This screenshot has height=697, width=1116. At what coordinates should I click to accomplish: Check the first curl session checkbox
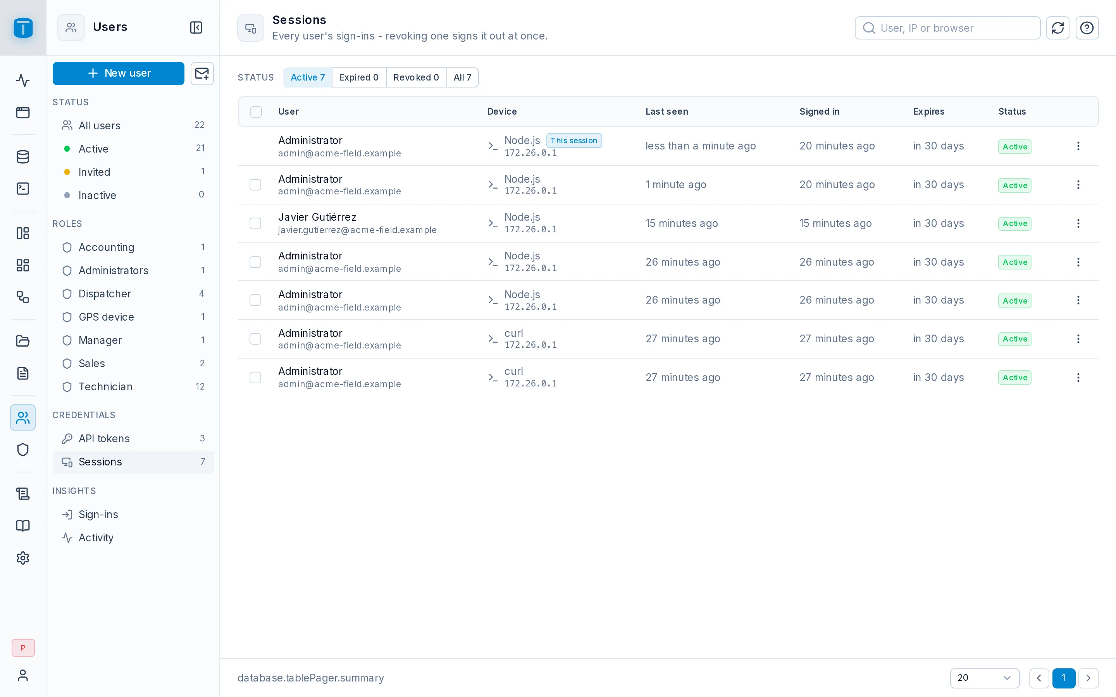(255, 339)
